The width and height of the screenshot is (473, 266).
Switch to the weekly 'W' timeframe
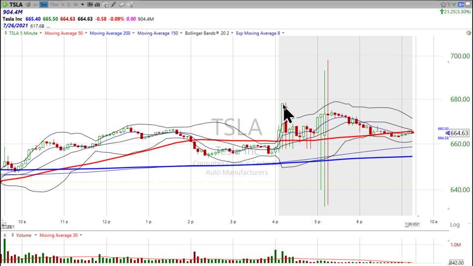[x=75, y=5]
